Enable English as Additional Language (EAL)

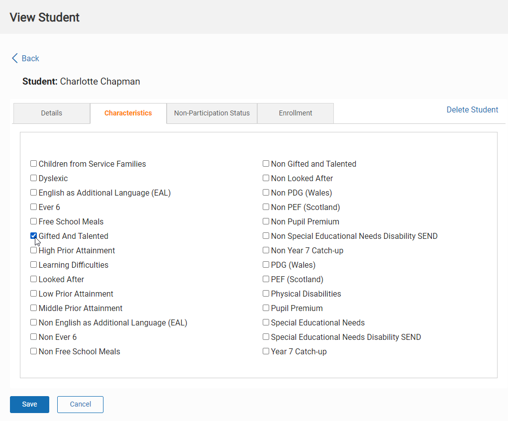[x=33, y=192]
